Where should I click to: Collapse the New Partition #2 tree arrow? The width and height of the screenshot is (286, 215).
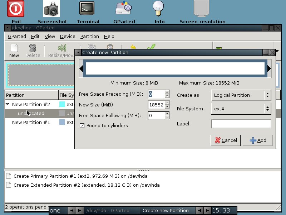click(8, 104)
